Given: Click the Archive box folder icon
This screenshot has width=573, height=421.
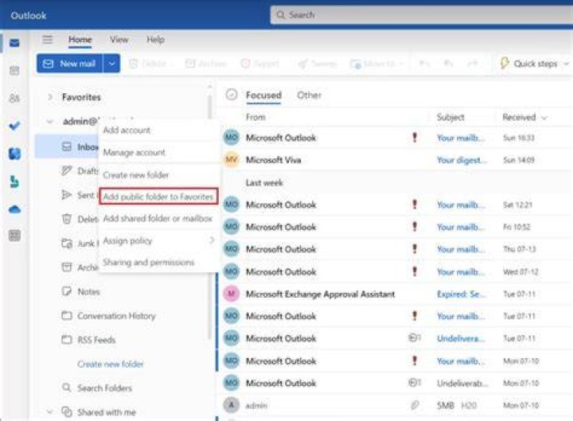Looking at the screenshot, I should pyautogui.click(x=67, y=267).
